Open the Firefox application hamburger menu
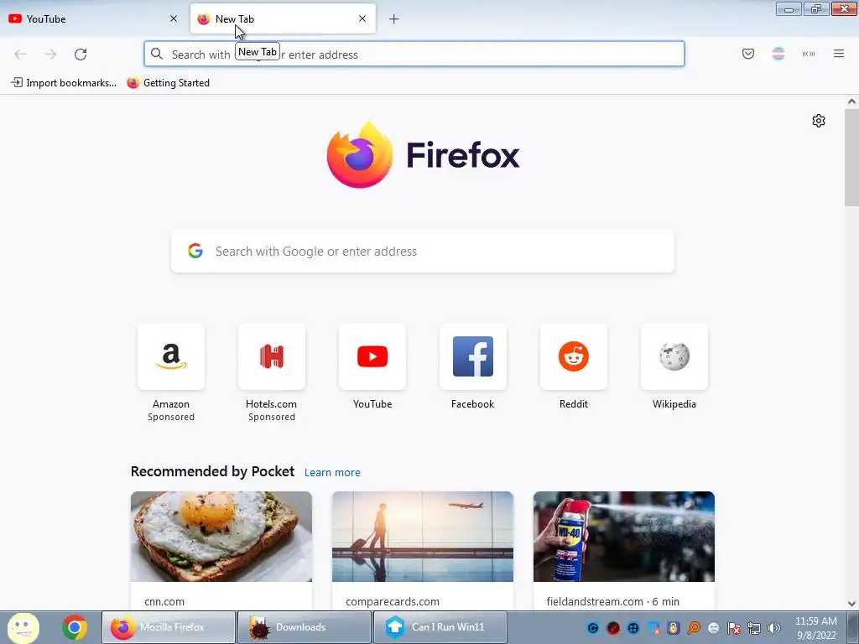 (x=839, y=54)
